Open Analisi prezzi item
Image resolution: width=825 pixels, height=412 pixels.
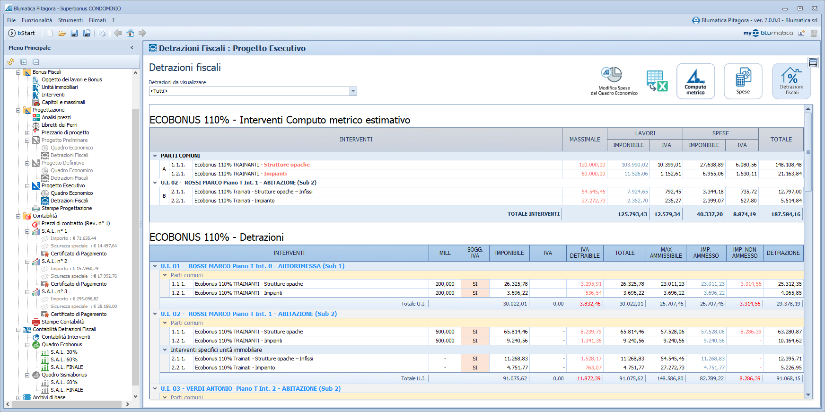(x=56, y=117)
